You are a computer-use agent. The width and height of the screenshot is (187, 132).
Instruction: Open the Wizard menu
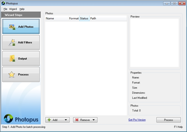pos(13,9)
